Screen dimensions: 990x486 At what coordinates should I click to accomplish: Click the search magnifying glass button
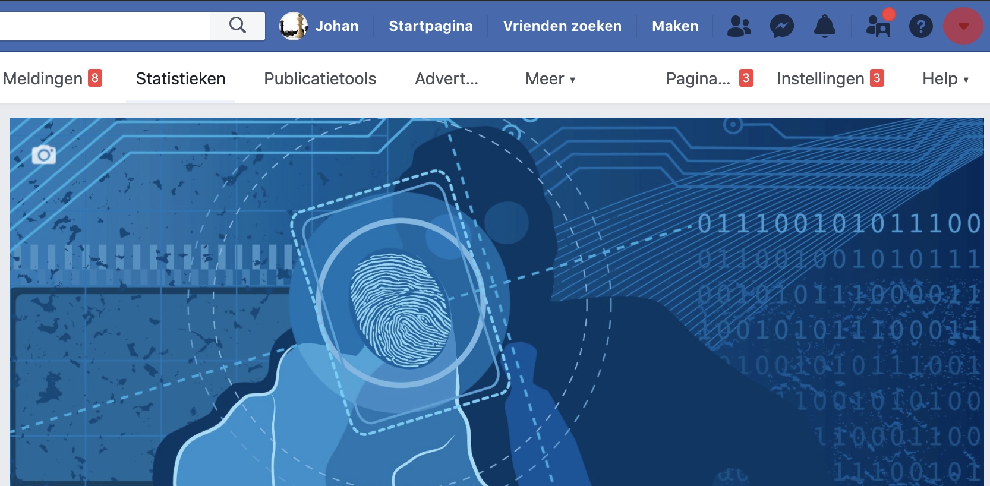coord(238,26)
